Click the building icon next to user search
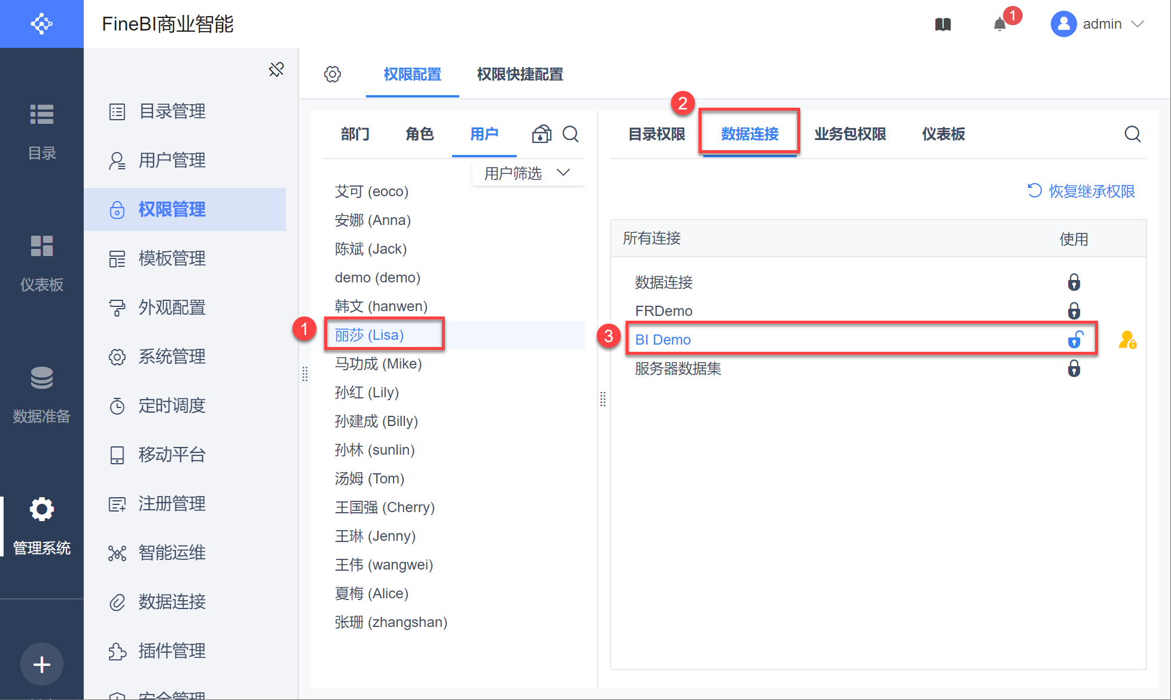The height and width of the screenshot is (700, 1171). (x=541, y=134)
